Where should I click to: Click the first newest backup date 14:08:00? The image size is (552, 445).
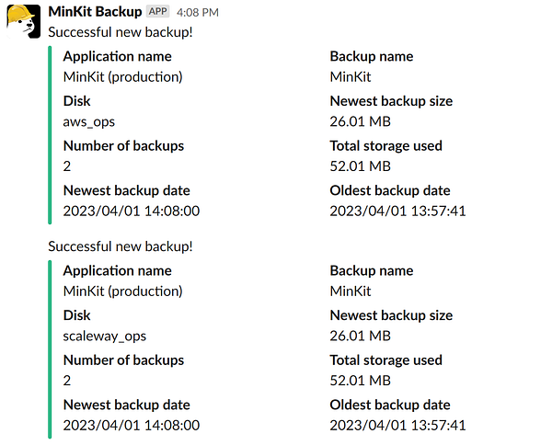(x=131, y=211)
